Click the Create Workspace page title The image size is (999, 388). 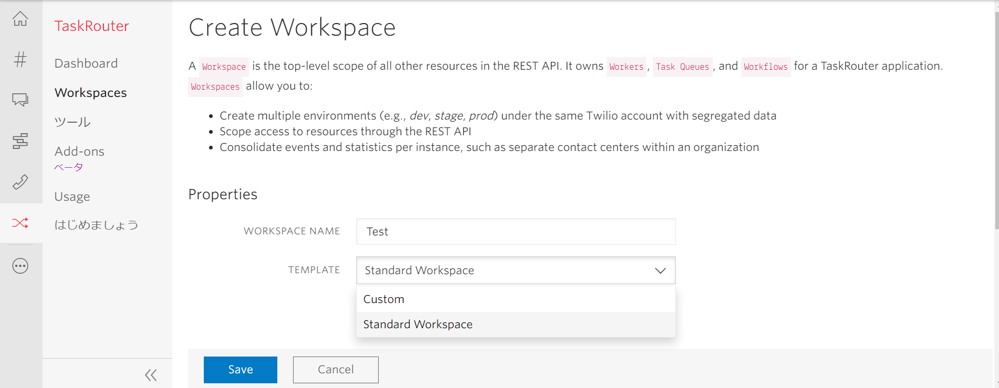pos(292,27)
